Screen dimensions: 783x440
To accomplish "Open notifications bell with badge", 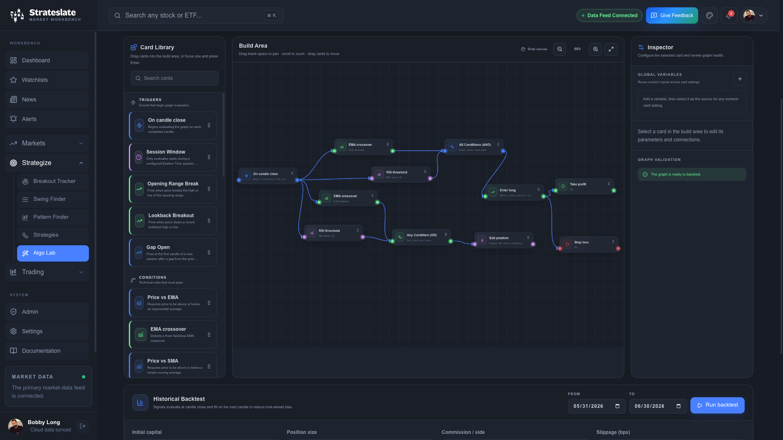I will coord(729,15).
